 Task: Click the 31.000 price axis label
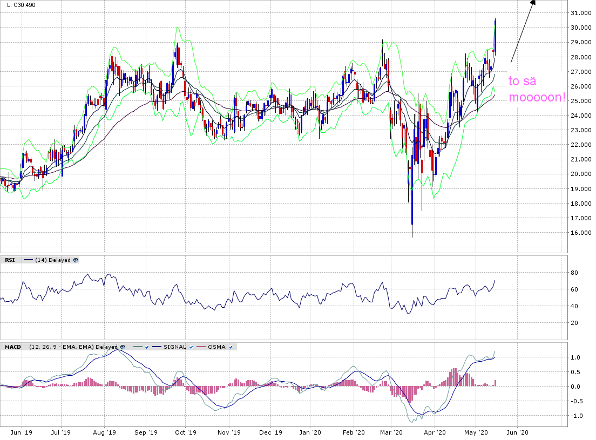pyautogui.click(x=581, y=13)
